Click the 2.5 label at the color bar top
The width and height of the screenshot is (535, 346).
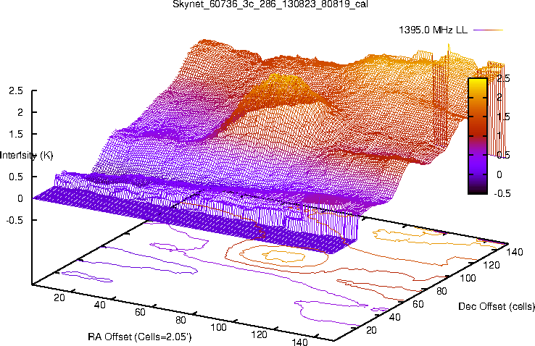tap(503, 78)
